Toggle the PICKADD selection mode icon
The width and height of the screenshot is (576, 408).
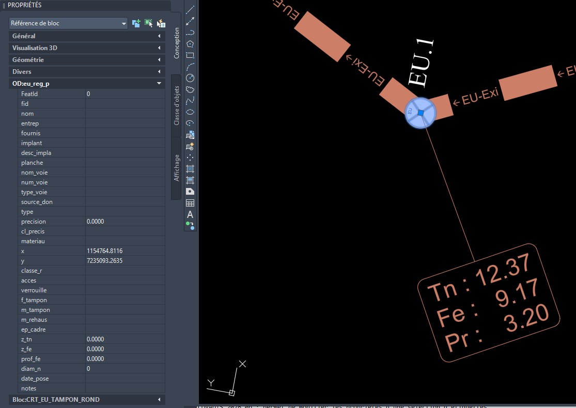click(x=136, y=23)
